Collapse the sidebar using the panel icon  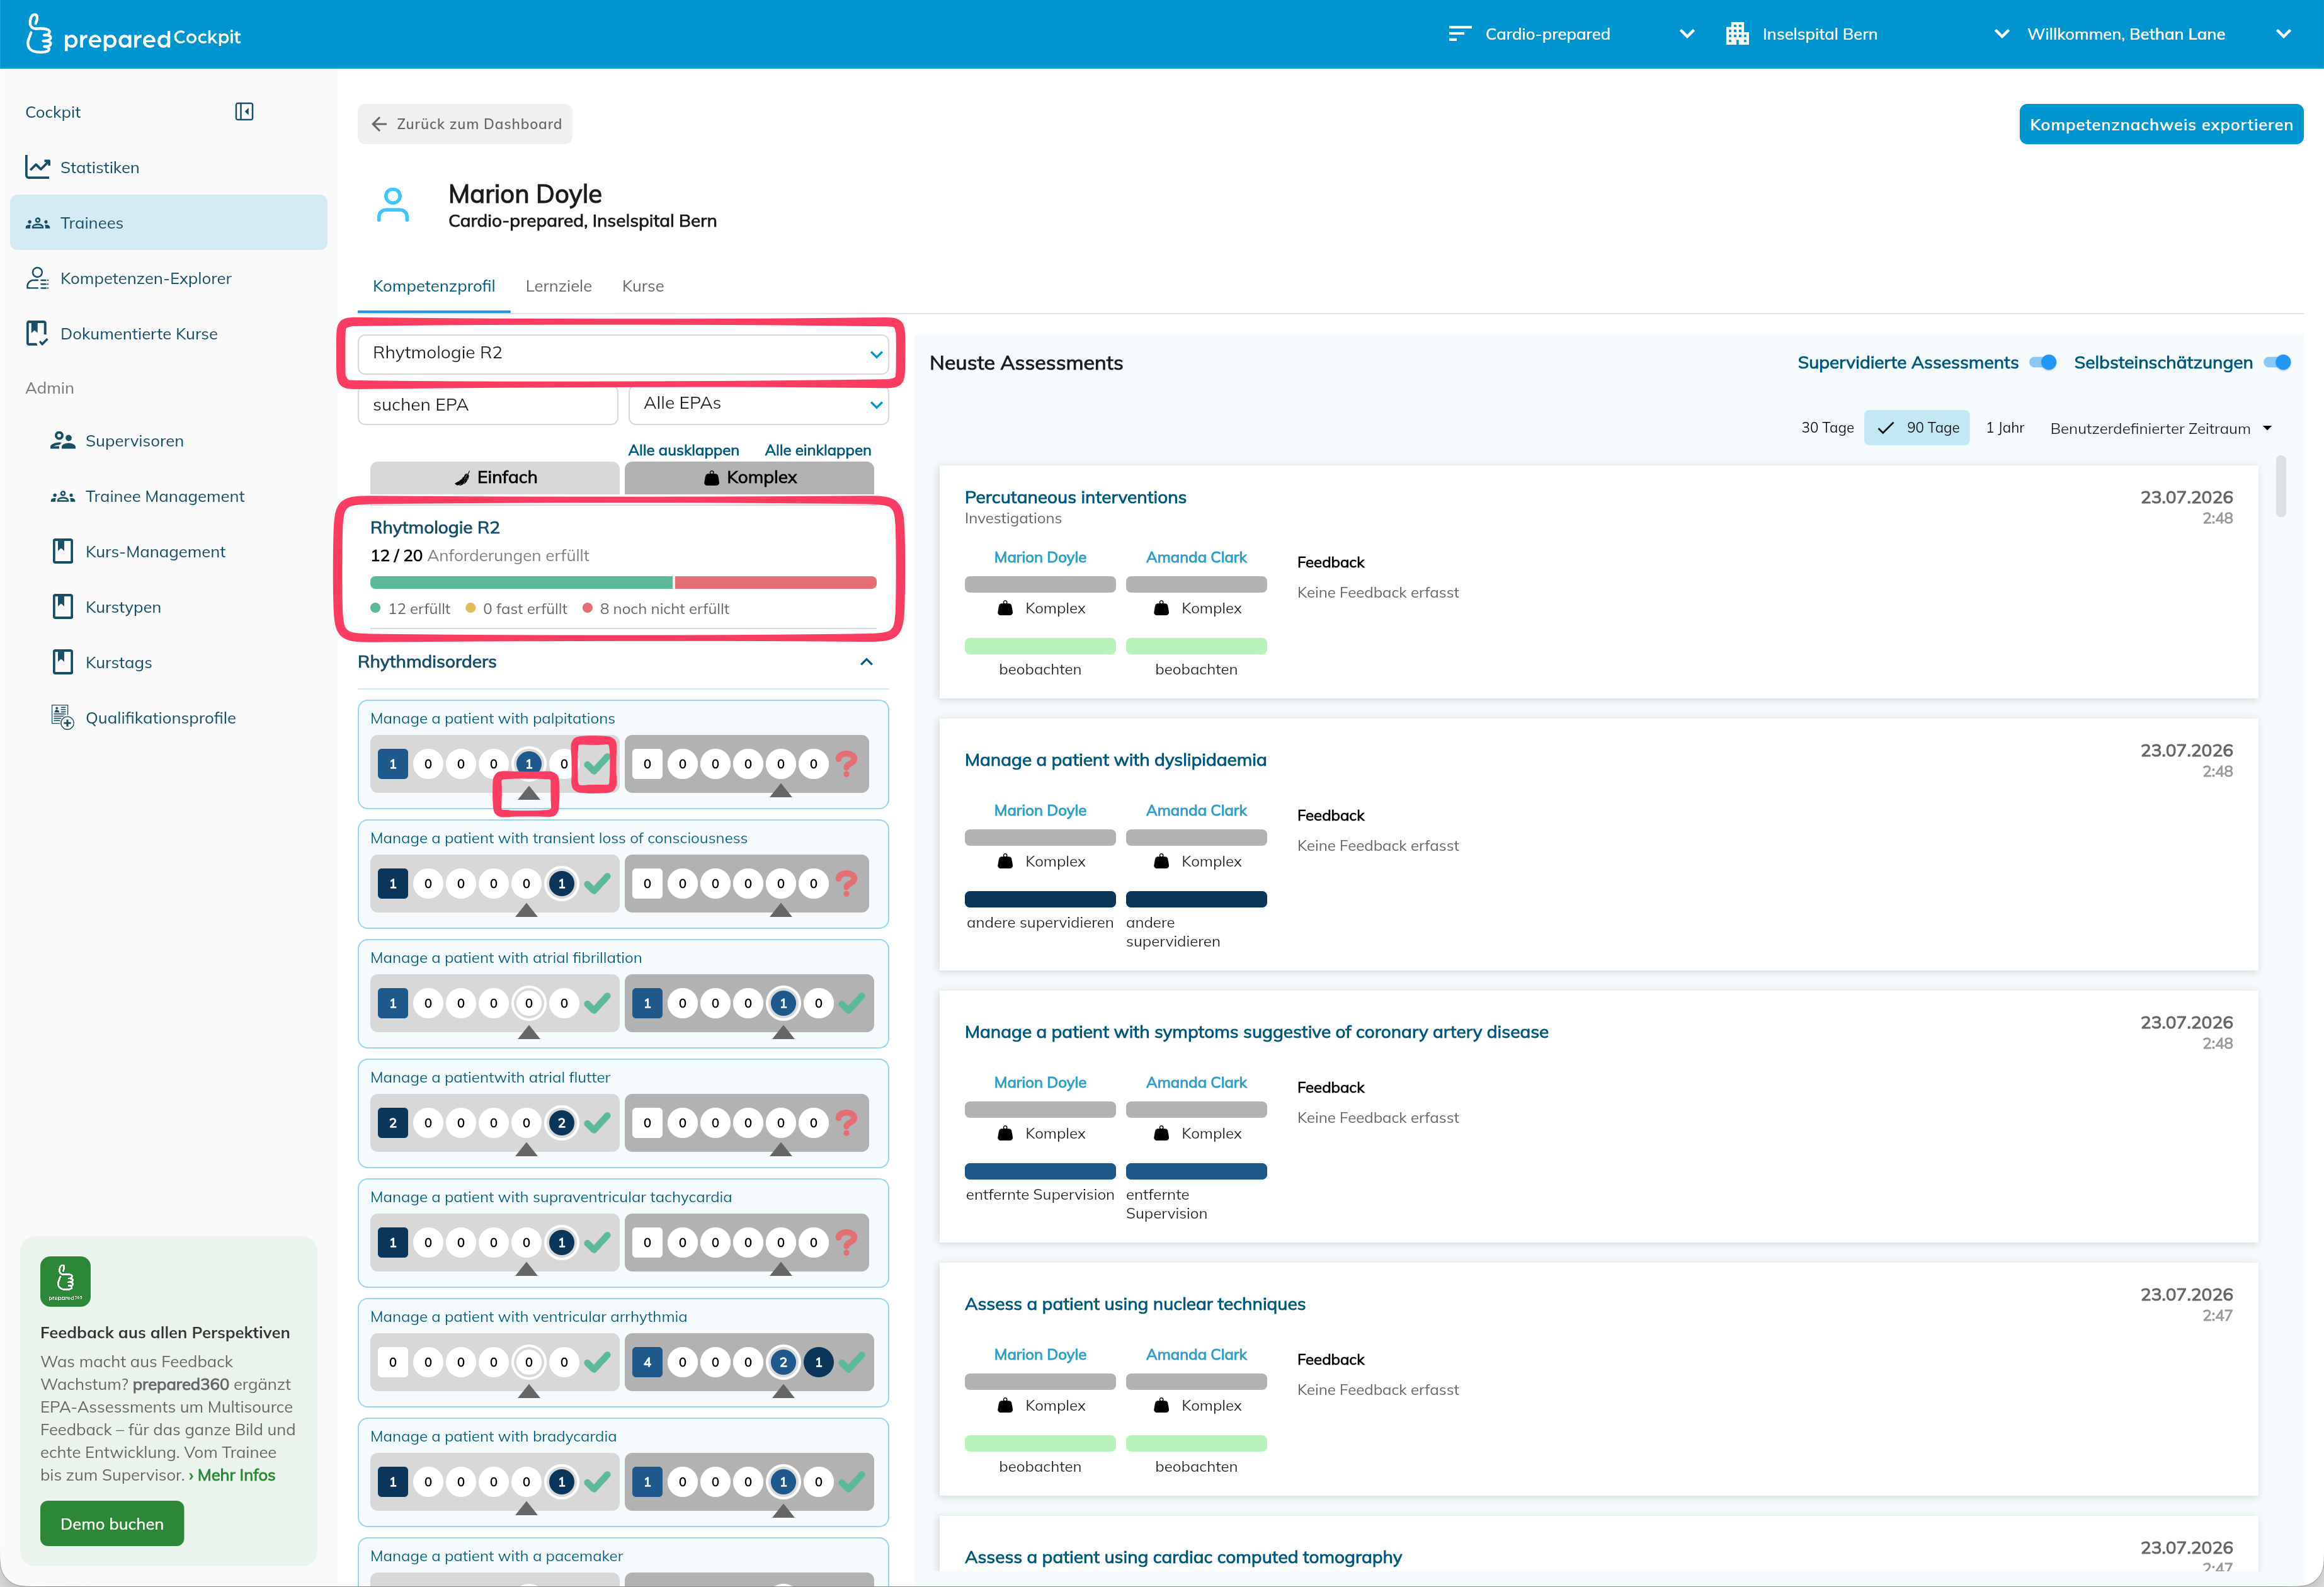click(x=244, y=112)
